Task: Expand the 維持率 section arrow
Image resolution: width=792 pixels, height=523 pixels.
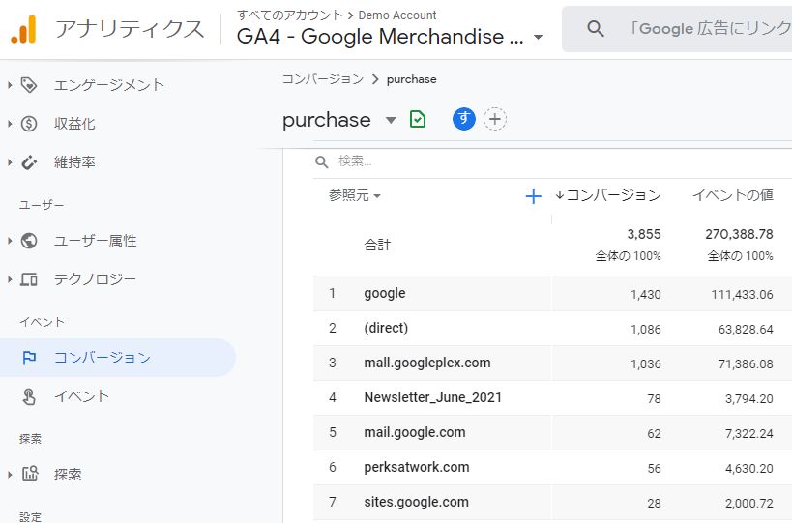Action: [x=10, y=162]
